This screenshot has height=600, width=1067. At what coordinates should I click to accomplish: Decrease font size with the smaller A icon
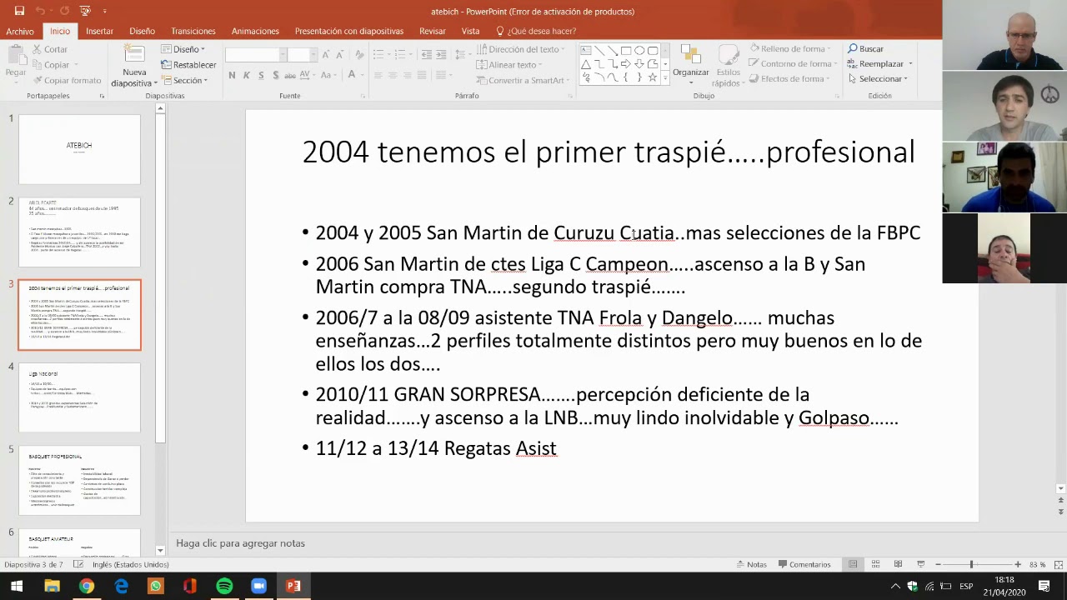point(339,55)
